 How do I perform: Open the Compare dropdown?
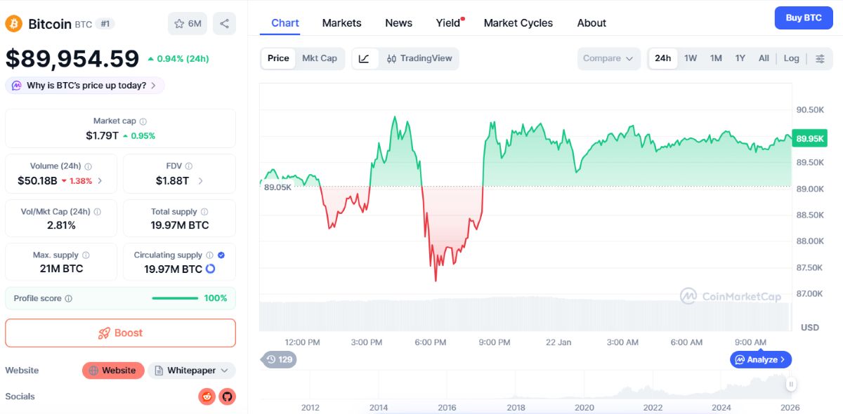coord(609,58)
